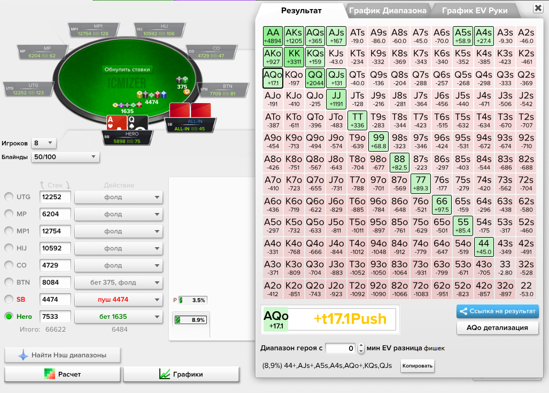This screenshot has width=549, height=393.
Task: Select the UTG player radio button
Action: coord(9,197)
